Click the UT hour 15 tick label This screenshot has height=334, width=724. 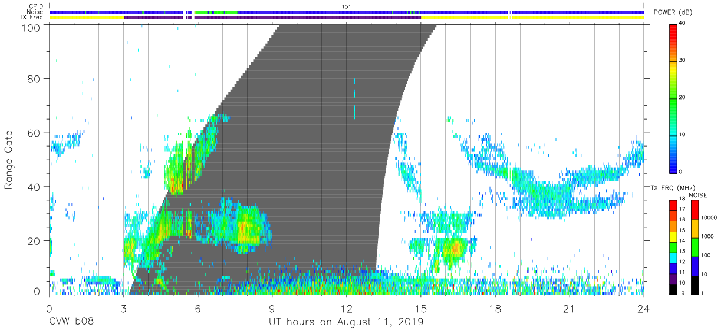(x=420, y=308)
